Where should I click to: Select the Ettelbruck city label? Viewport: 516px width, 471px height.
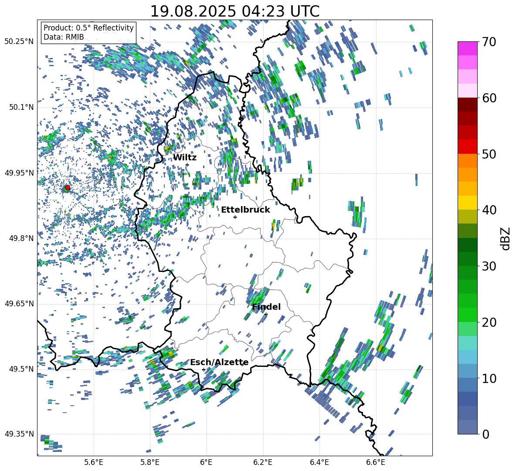tap(245, 210)
